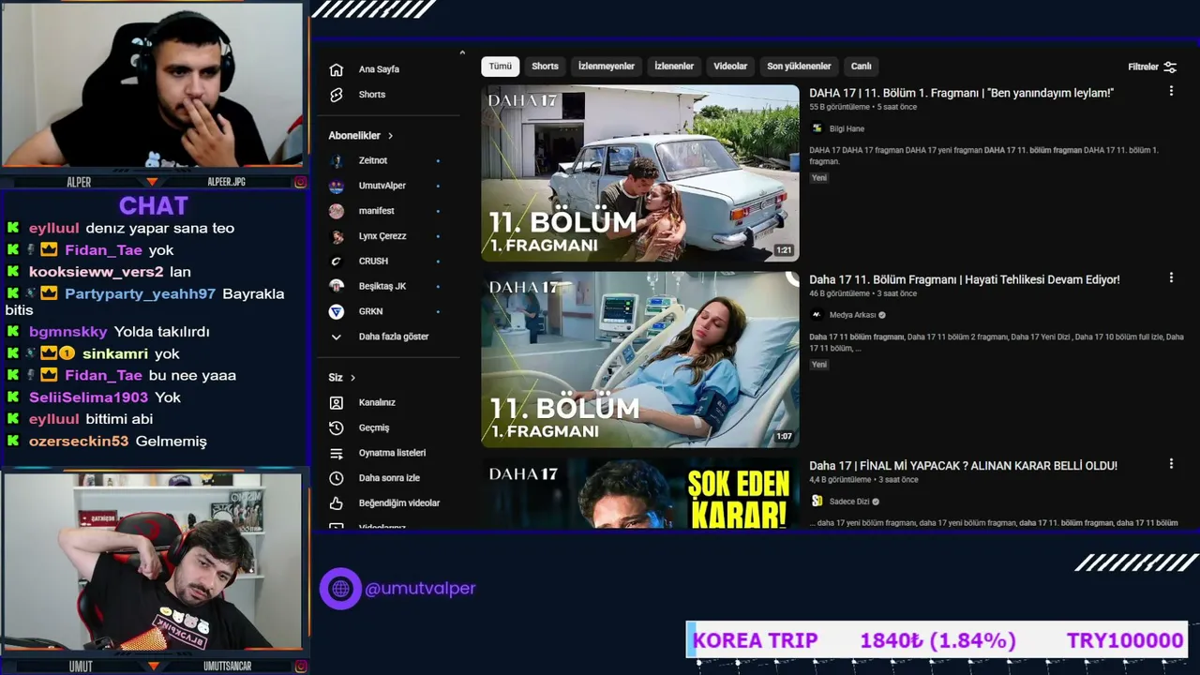Play the white car thumbnail video
Image resolution: width=1200 pixels, height=675 pixels.
pos(640,173)
